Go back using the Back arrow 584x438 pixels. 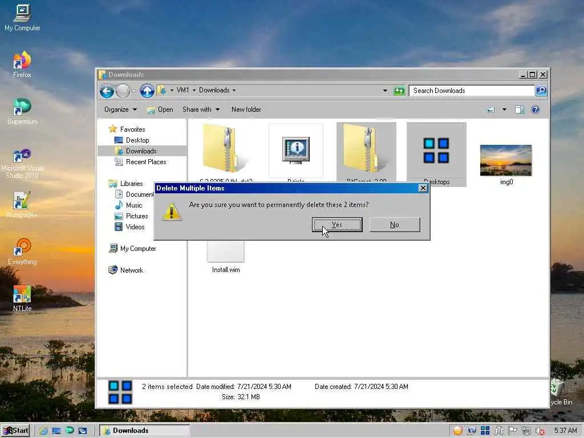(107, 91)
